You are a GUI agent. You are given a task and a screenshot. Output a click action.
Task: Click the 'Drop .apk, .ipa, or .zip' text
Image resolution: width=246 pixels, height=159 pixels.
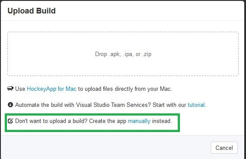pos(123,54)
